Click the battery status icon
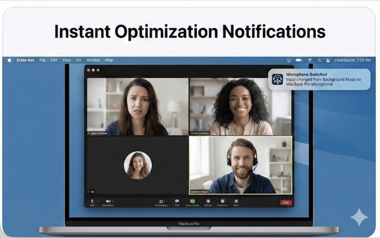This screenshot has width=380, height=238. 299,60
